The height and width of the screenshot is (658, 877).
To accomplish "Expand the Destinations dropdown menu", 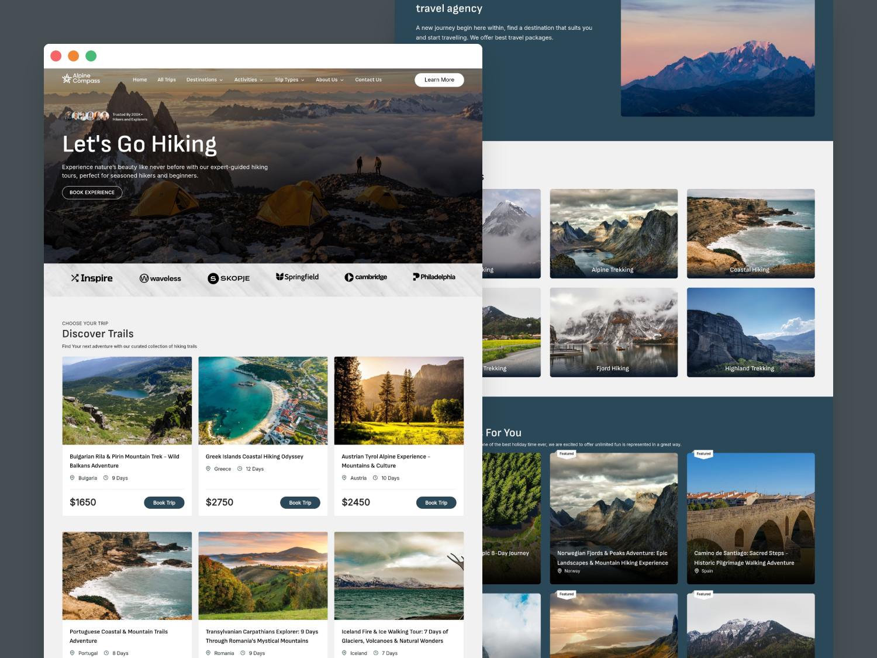I will point(205,80).
